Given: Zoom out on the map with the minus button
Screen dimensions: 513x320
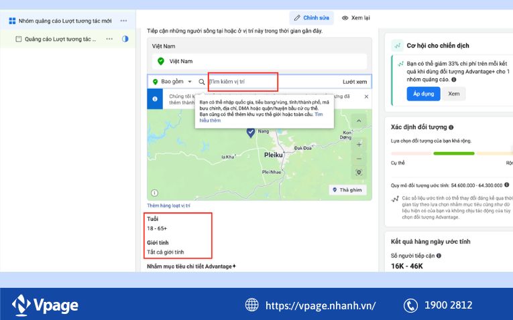Looking at the screenshot, I should pyautogui.click(x=359, y=159).
